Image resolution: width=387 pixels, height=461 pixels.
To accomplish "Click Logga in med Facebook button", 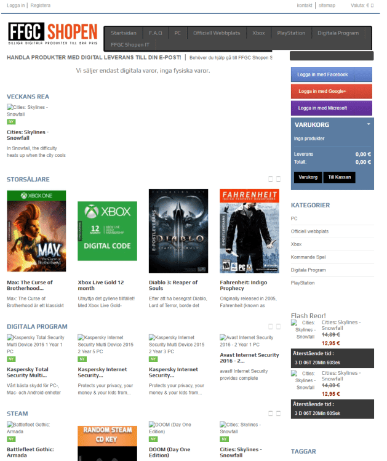I will coord(332,74).
